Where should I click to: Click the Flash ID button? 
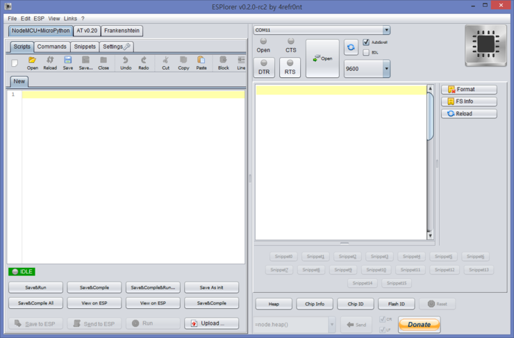(397, 304)
